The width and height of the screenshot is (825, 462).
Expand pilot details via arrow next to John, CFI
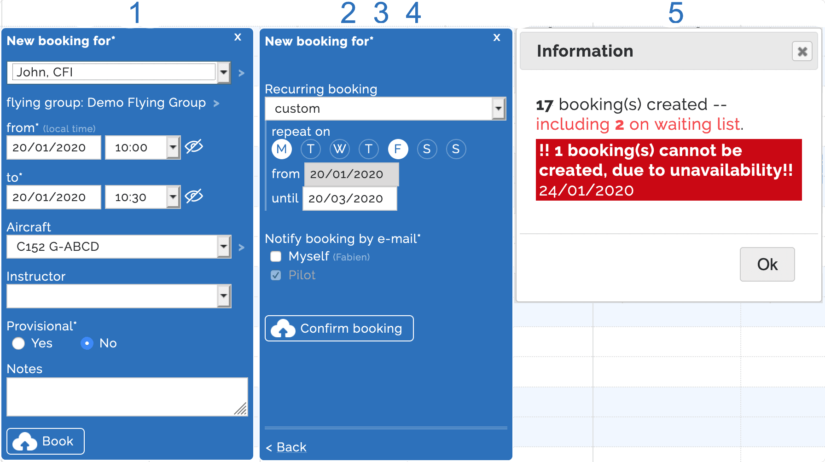[x=241, y=73]
